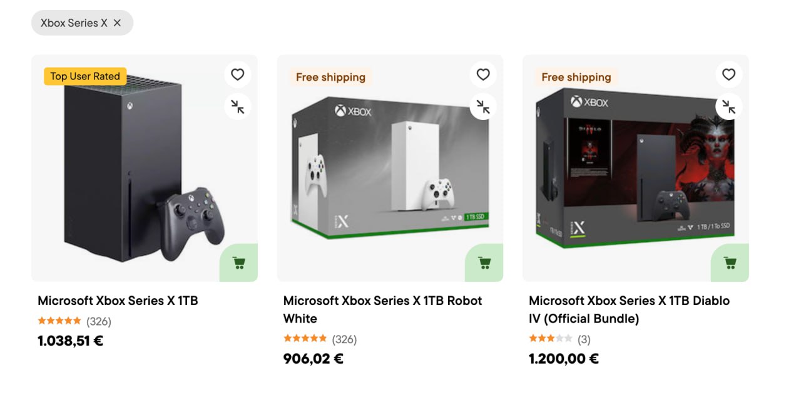Add Xbox Series X 1TB to cart
This screenshot has height=405, width=801.
[238, 262]
